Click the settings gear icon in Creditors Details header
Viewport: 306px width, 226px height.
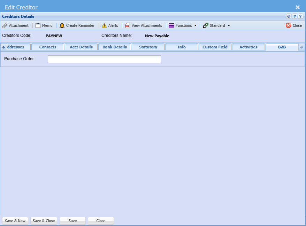pyautogui.click(x=289, y=16)
